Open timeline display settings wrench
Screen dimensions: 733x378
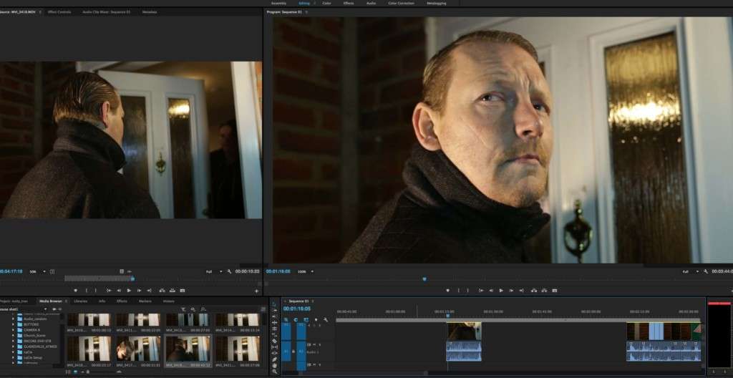coord(326,320)
